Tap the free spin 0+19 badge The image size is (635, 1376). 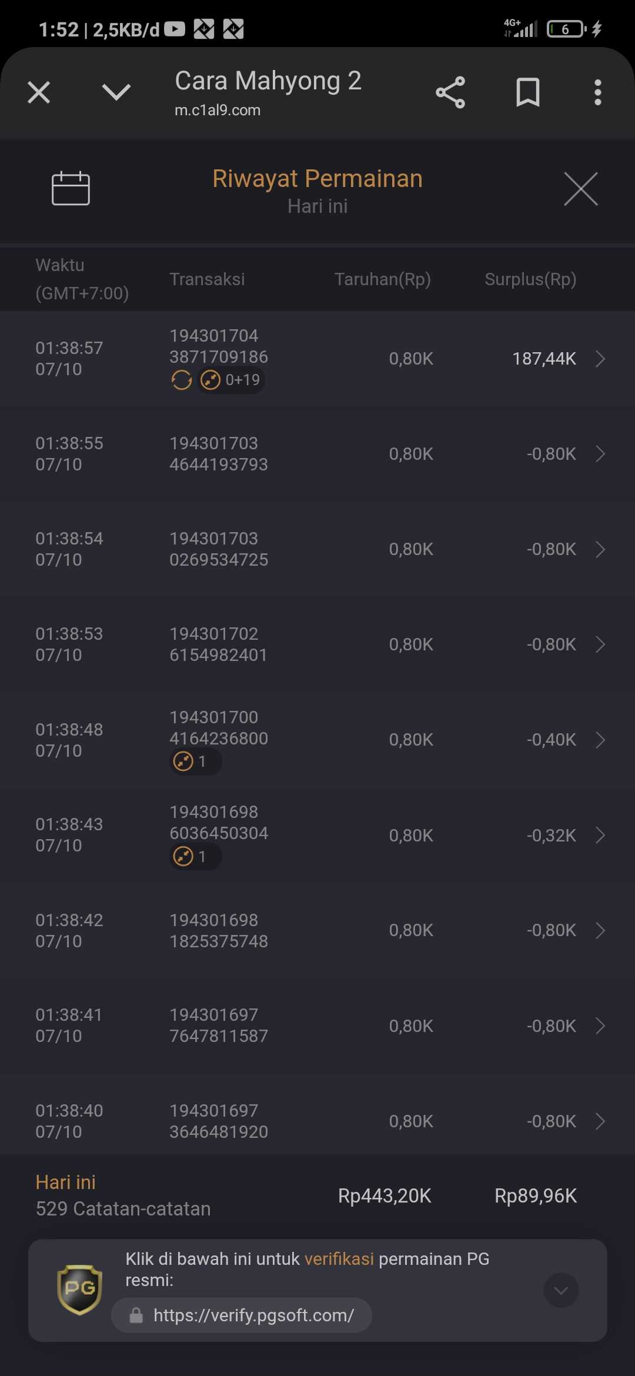(x=230, y=380)
